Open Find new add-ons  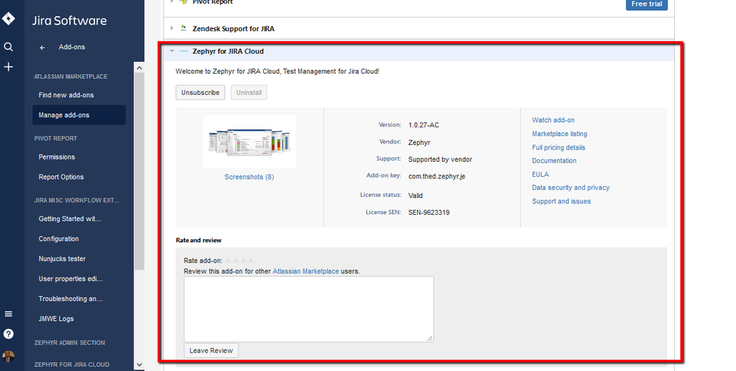66,95
